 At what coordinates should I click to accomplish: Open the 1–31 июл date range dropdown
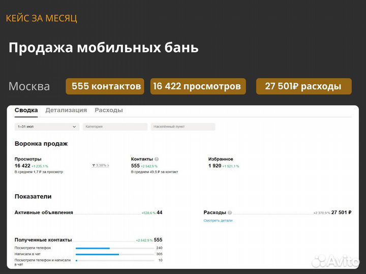47,127
